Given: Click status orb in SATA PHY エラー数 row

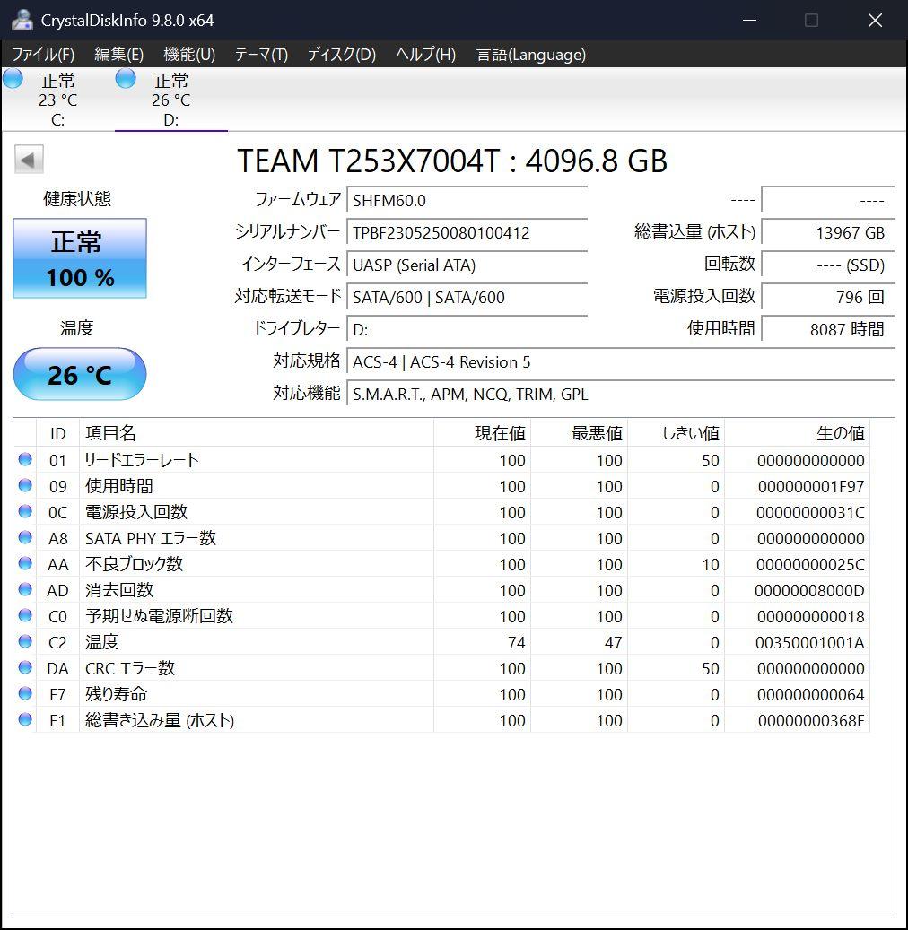Looking at the screenshot, I should pyautogui.click(x=25, y=537).
